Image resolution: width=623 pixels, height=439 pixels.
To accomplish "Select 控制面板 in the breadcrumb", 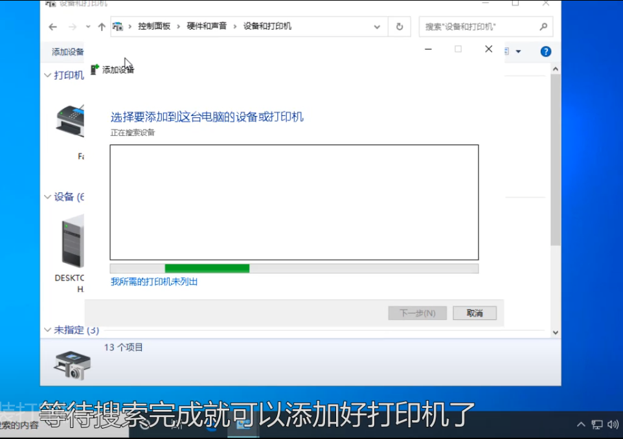I will pos(154,26).
